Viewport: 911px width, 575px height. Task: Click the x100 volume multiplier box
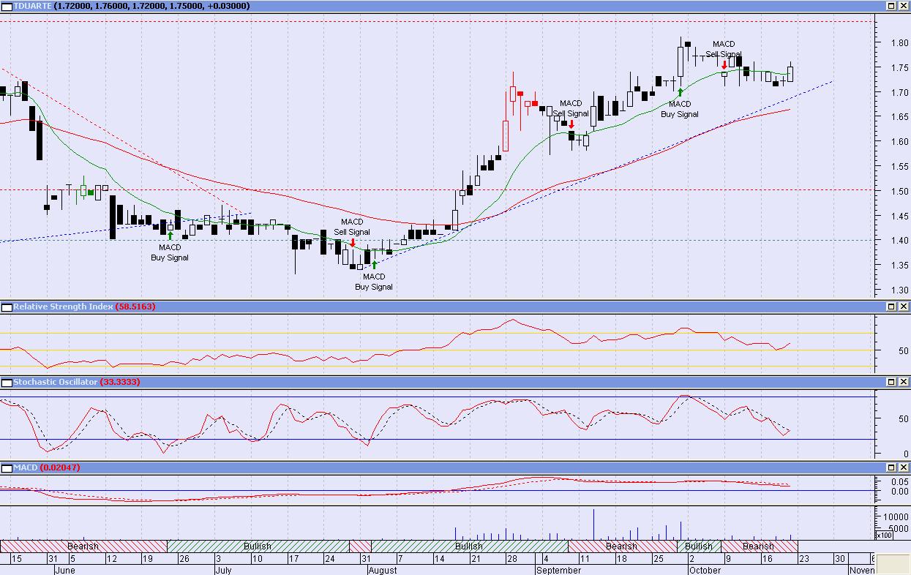coord(885,535)
